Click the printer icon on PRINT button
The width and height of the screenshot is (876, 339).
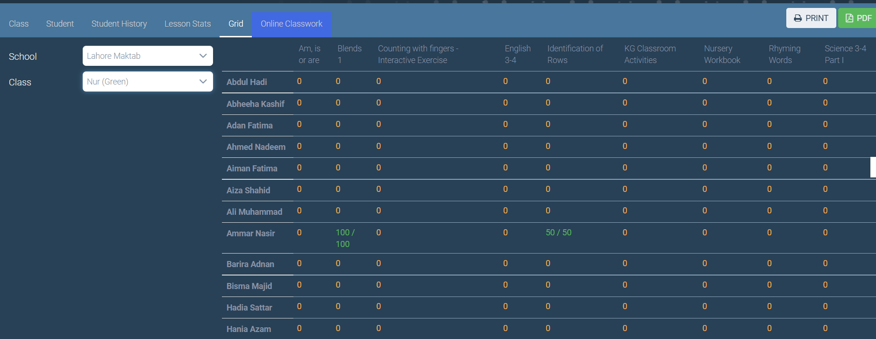click(798, 18)
